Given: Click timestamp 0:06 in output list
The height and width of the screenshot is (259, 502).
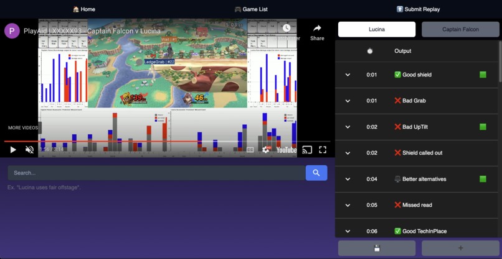Looking at the screenshot, I should coord(372,231).
